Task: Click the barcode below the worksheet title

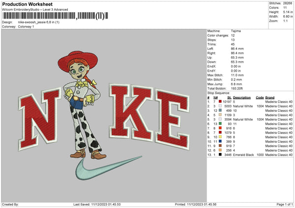Action: 55,16
